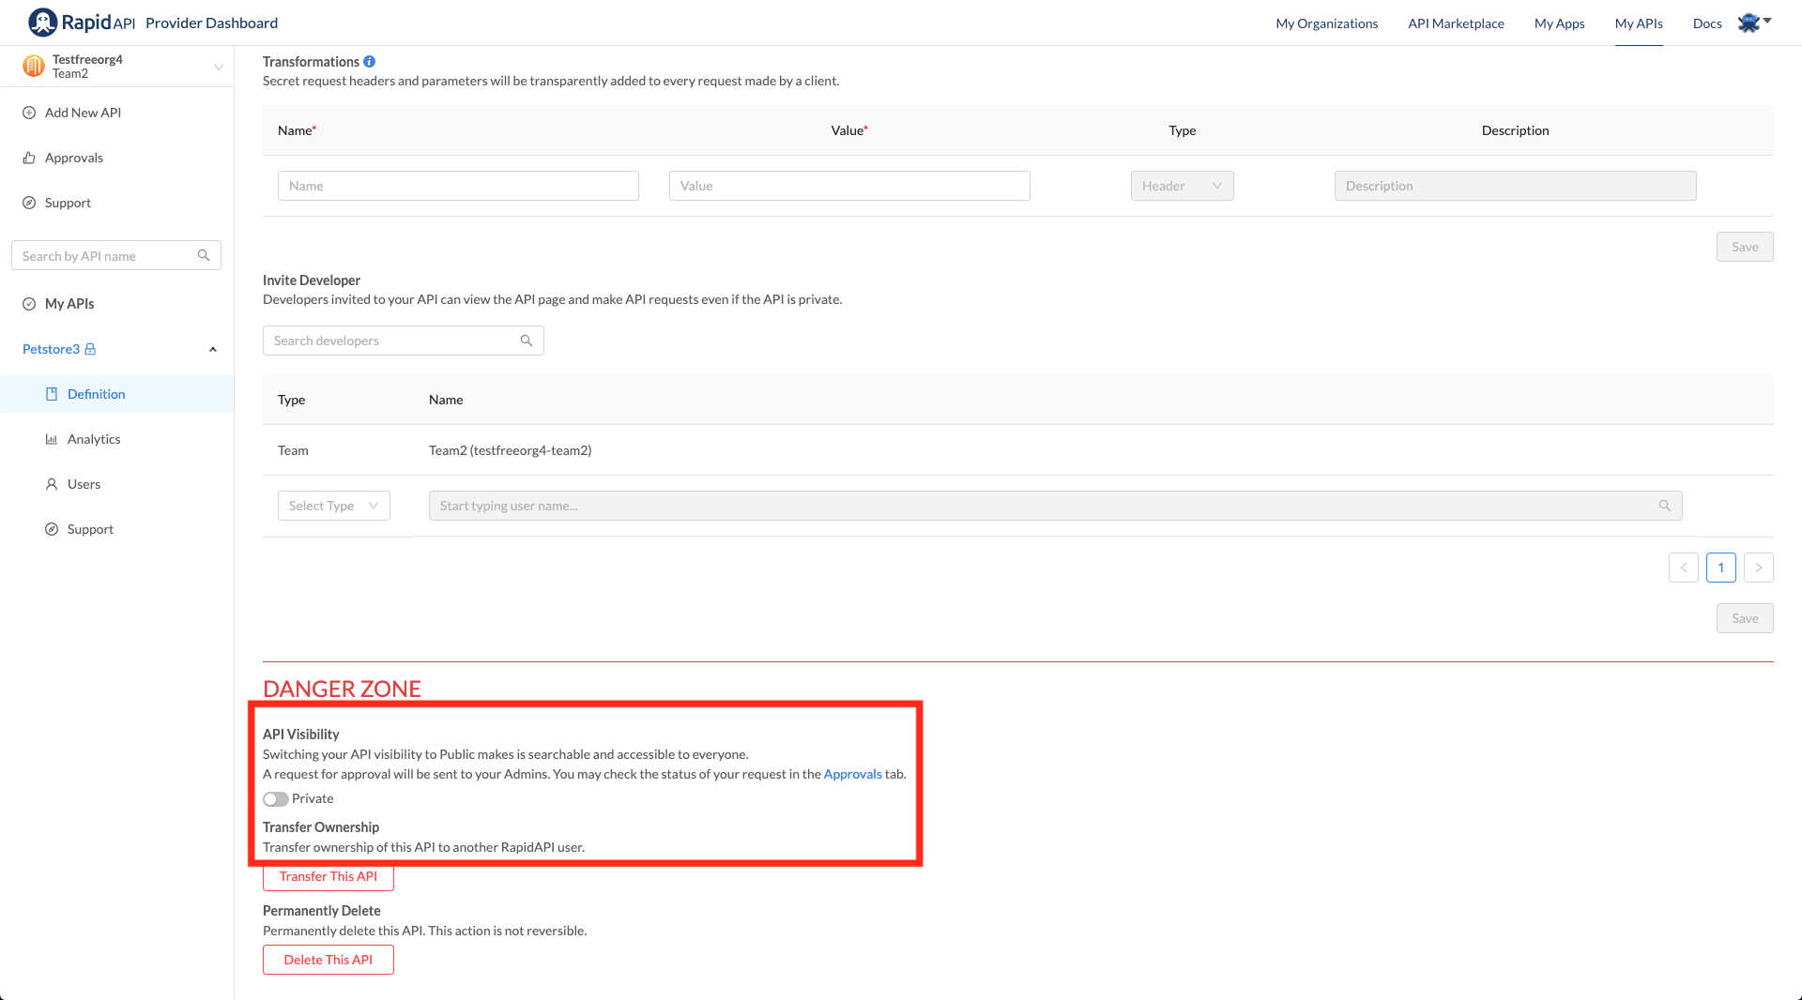Viewport: 1802px width, 1000px height.
Task: Click the Transfer This API button
Action: tap(328, 876)
